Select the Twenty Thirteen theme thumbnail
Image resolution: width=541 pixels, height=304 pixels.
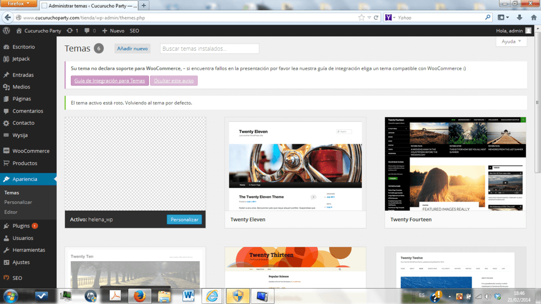pos(296,268)
